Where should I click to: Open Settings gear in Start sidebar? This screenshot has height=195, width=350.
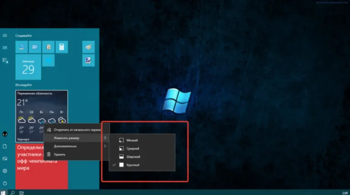click(5, 171)
